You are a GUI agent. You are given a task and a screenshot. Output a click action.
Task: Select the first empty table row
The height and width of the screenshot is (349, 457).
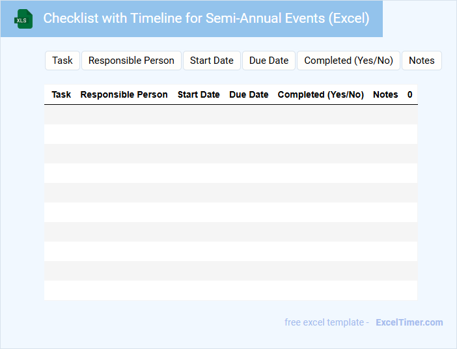230,115
